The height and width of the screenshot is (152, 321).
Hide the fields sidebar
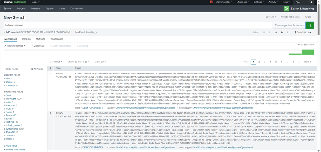(x=11, y=69)
